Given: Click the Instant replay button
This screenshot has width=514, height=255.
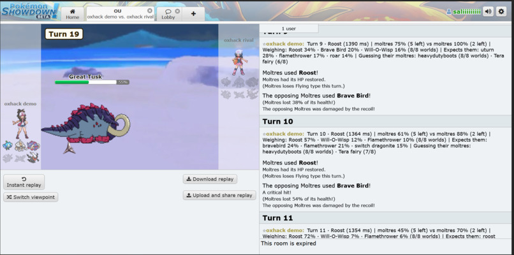Looking at the screenshot, I should point(24,182).
